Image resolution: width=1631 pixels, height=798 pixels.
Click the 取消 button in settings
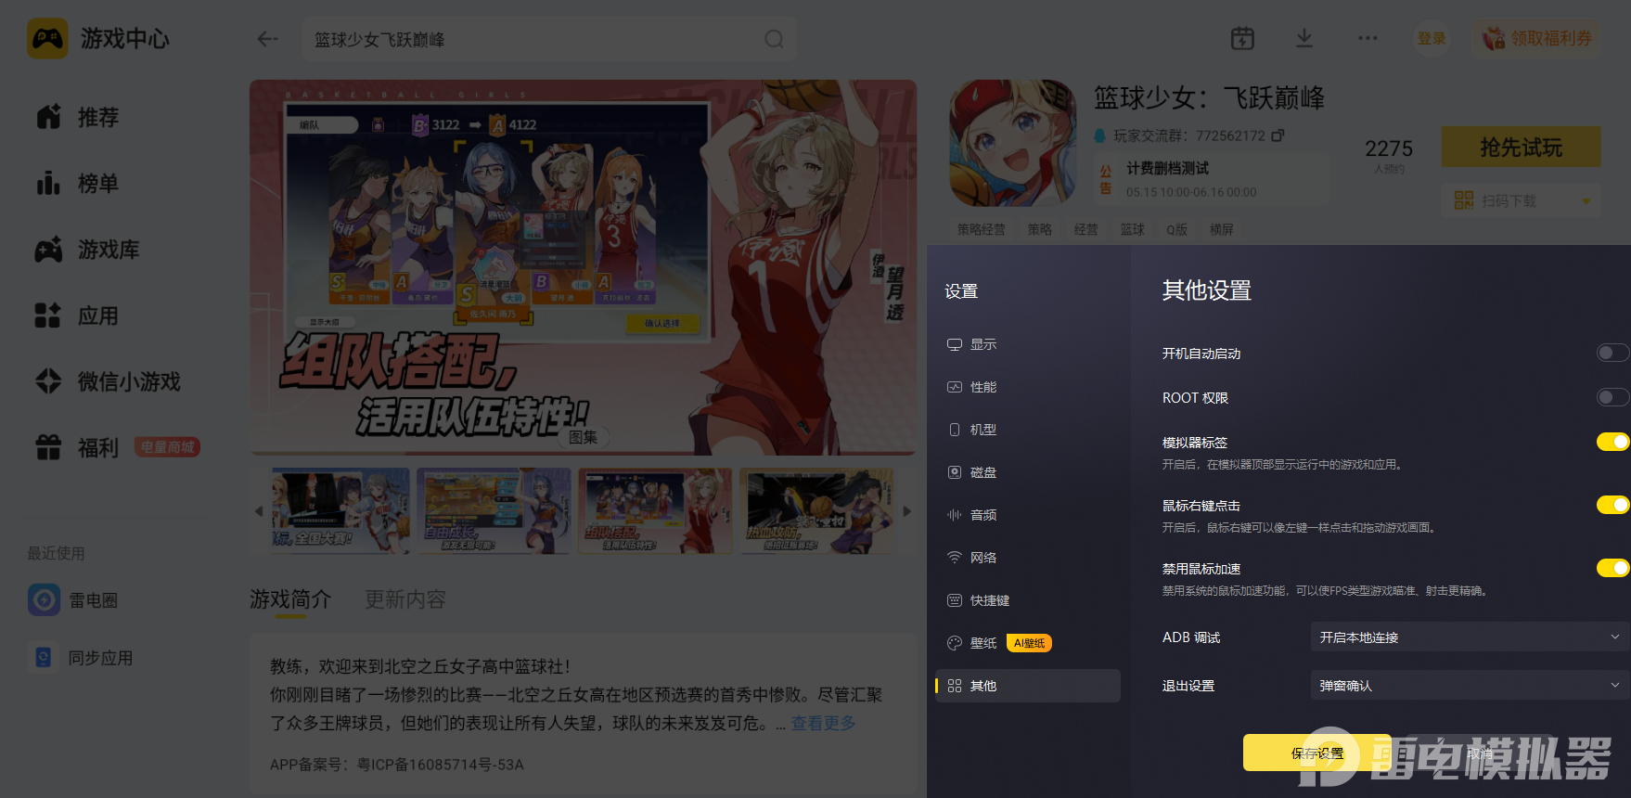pyautogui.click(x=1480, y=753)
